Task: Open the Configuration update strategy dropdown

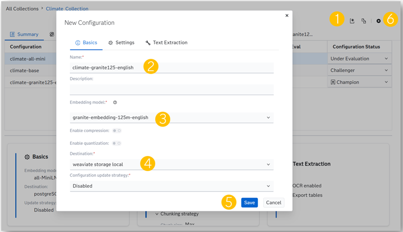Action: [171, 186]
